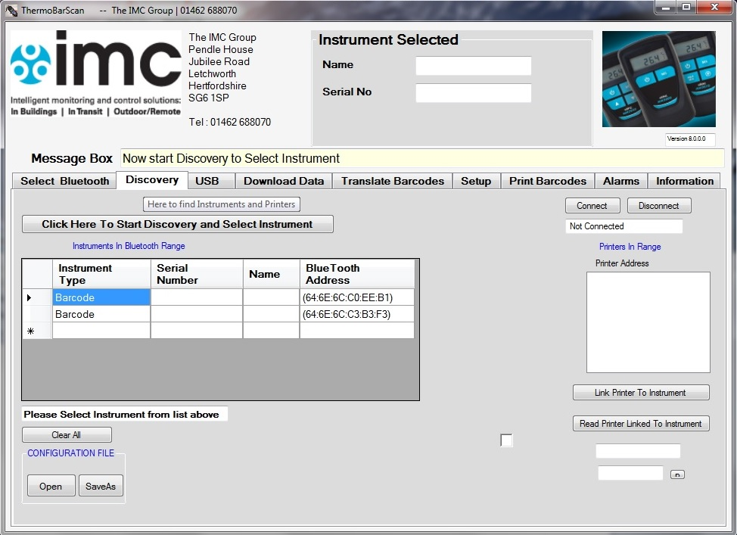
Task: Click the small button beside bottom-right text field
Action: click(677, 474)
